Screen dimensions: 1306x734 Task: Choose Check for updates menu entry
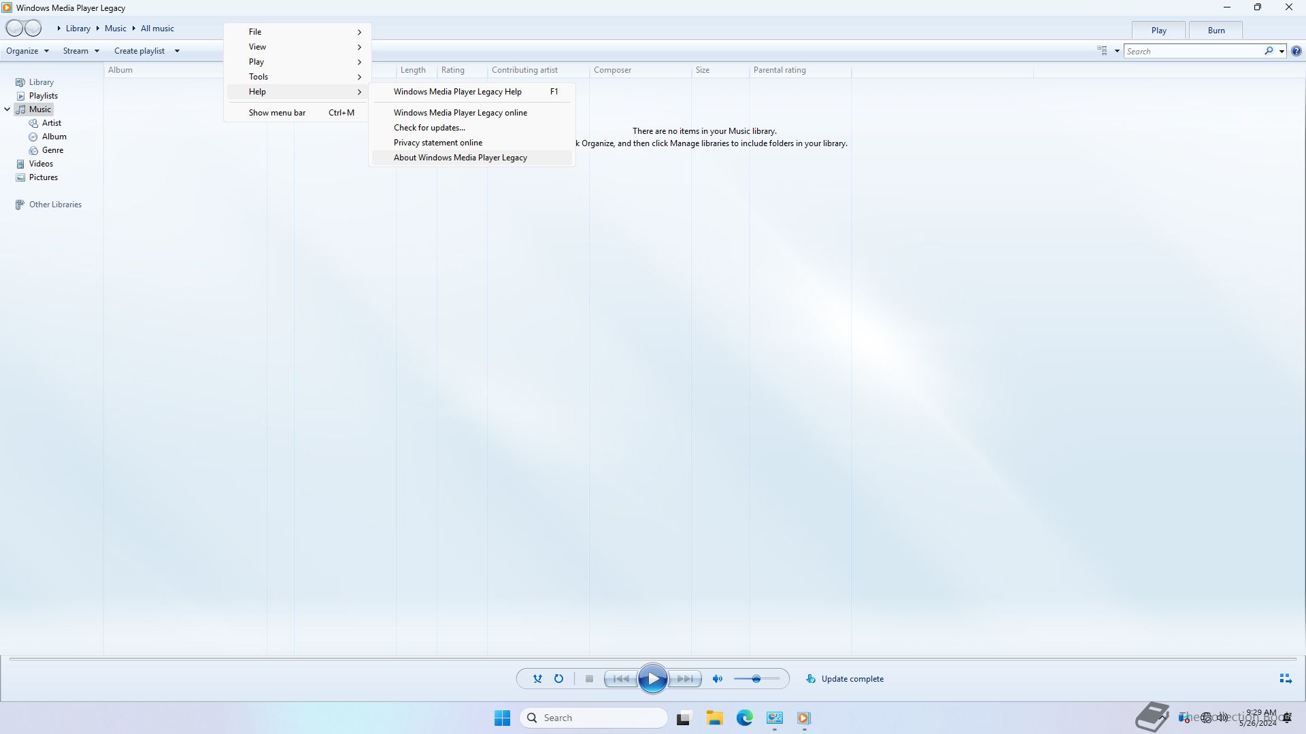coord(429,128)
